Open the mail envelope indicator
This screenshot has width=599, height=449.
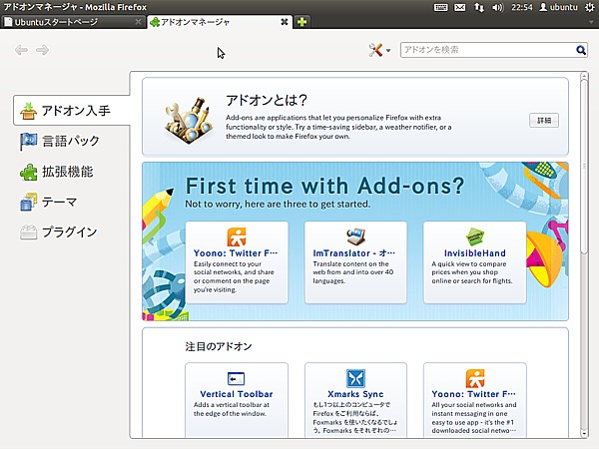[x=460, y=7]
